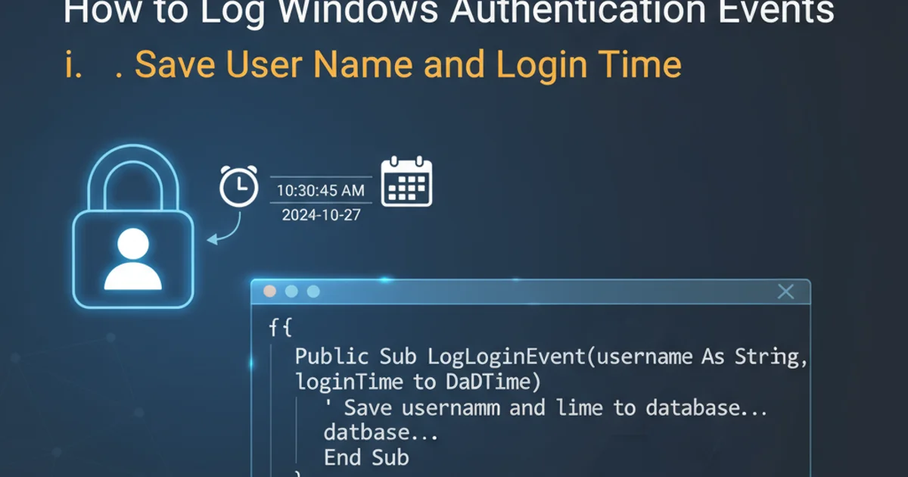This screenshot has height=477, width=908.
Task: Click the padlock shackle icon
Action: pos(133,179)
